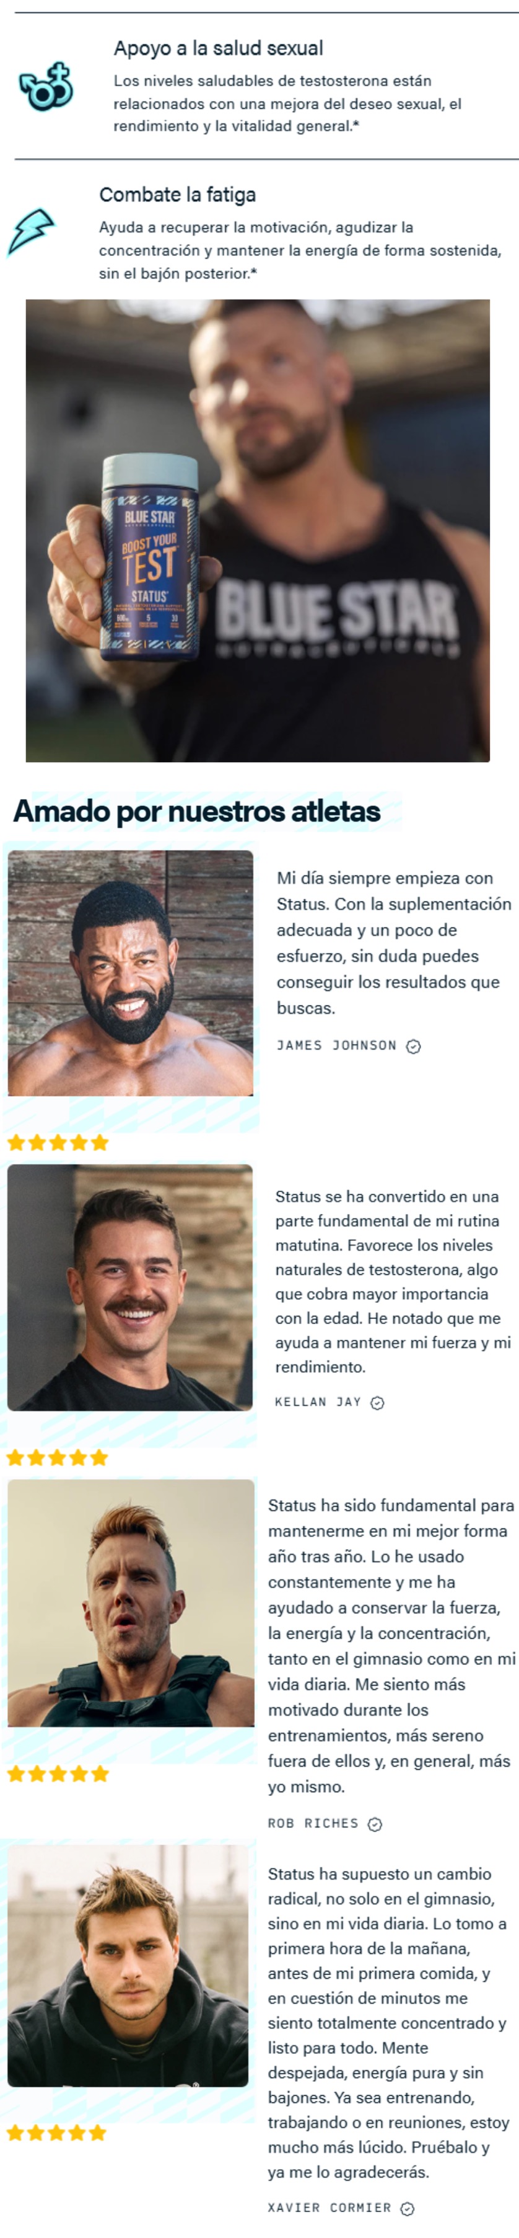Click five-star rating under Xavier Cormier photo
519x2238 pixels.
coord(56,2132)
